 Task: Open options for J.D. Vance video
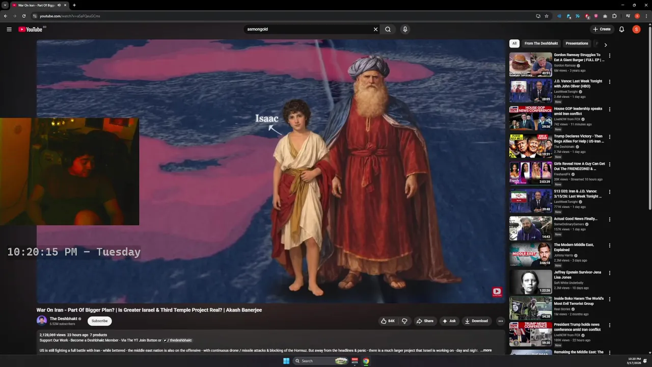point(610,82)
